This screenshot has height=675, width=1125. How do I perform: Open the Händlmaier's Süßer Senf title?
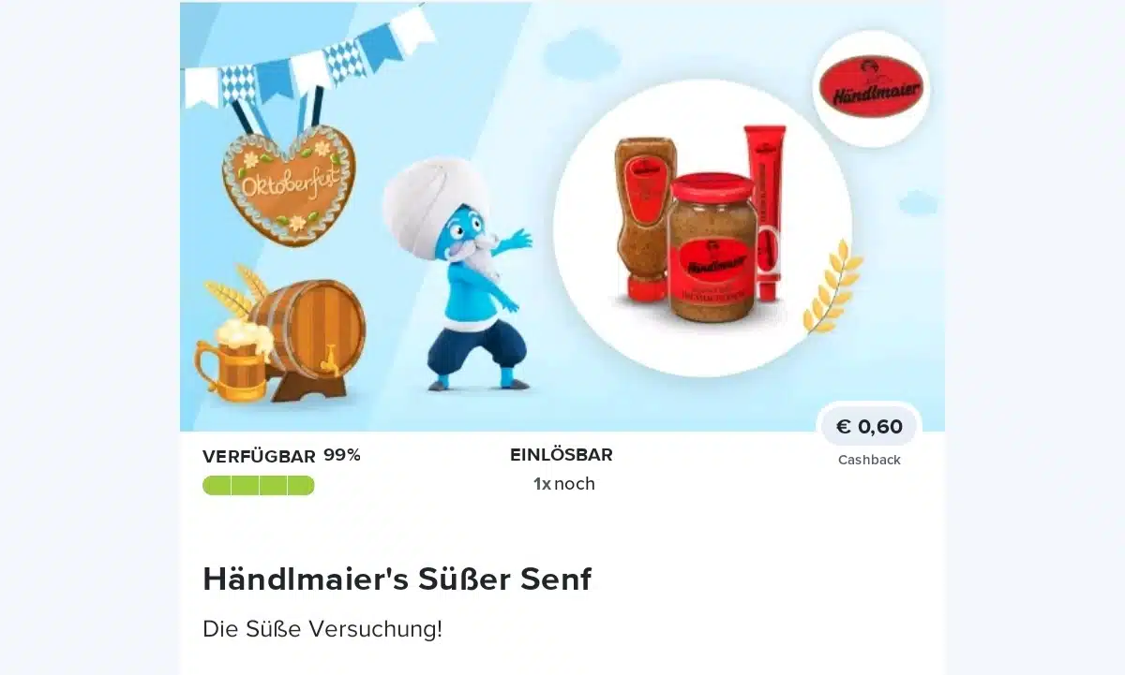click(397, 579)
